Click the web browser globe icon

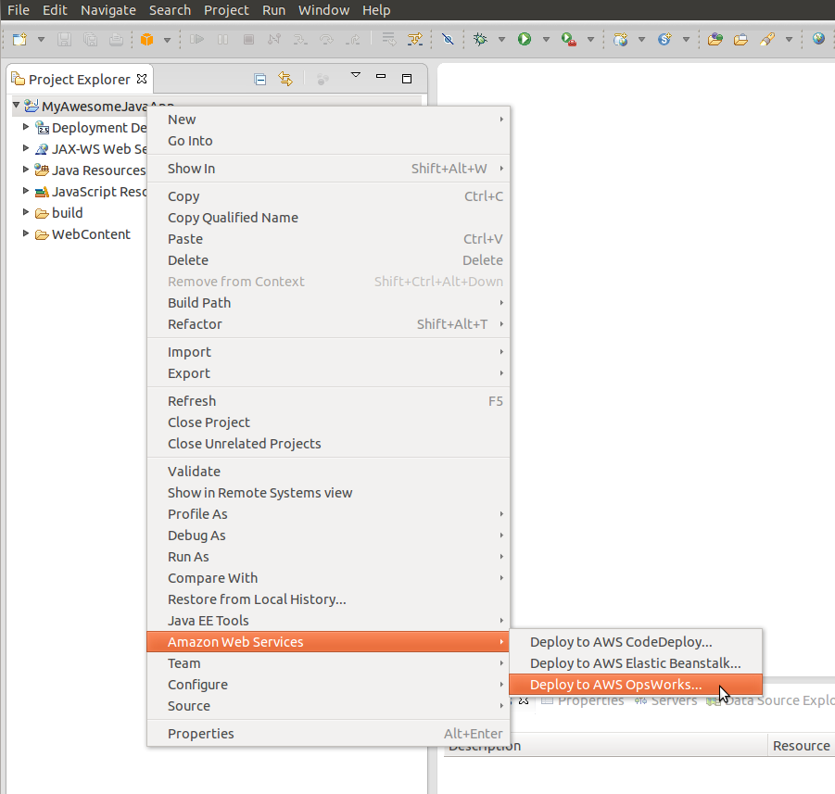[818, 39]
